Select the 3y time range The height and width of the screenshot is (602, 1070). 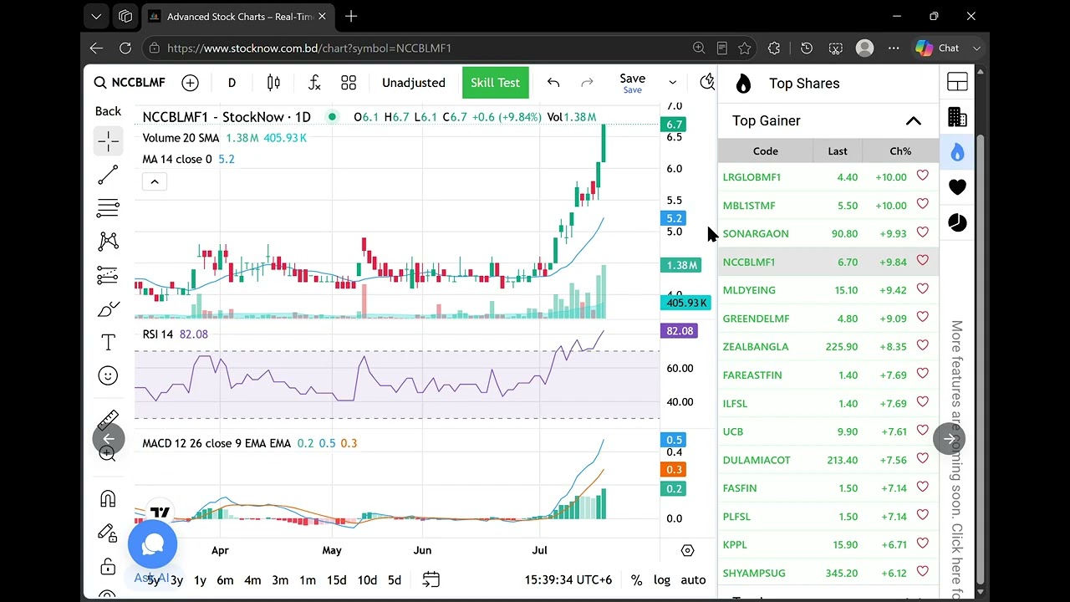pyautogui.click(x=176, y=580)
